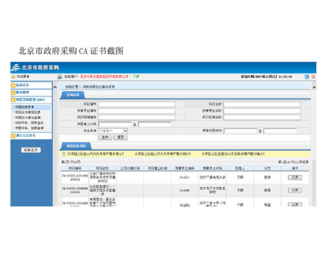This screenshot has height=255, width=325.
Task: Click the blue window icon beside system time
Action: (307, 77)
